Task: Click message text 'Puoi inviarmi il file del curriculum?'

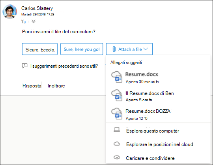Action: pyautogui.click(x=59, y=32)
